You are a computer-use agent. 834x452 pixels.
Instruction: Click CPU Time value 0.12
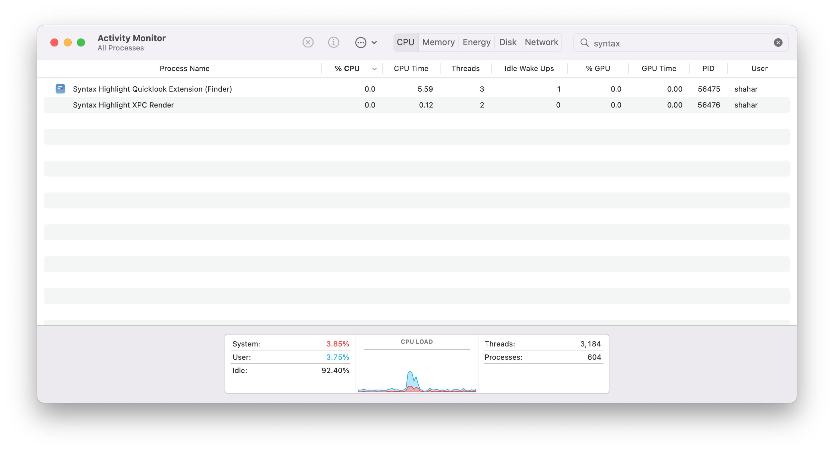click(426, 105)
